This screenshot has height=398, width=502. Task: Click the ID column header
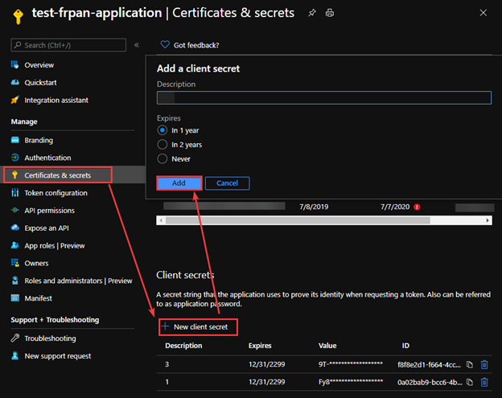(x=405, y=346)
